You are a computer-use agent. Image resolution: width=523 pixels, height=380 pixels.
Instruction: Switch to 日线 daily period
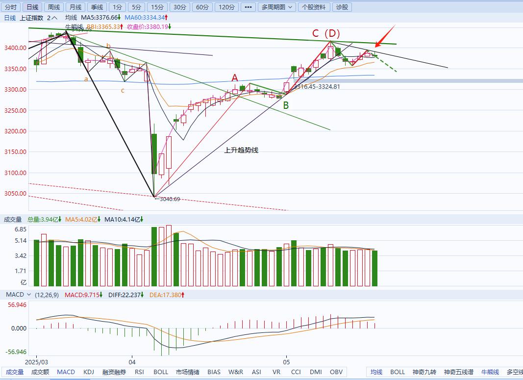[32, 7]
